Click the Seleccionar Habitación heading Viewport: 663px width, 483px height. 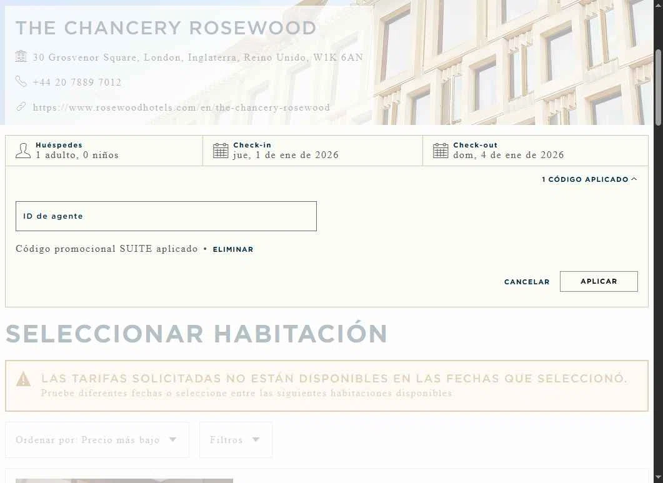[196, 334]
